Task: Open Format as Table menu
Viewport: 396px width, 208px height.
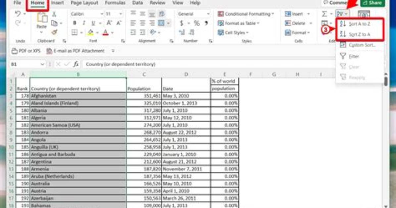Action: click(x=238, y=23)
